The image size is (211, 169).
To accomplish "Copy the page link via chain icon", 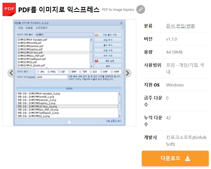I will tap(141, 9).
